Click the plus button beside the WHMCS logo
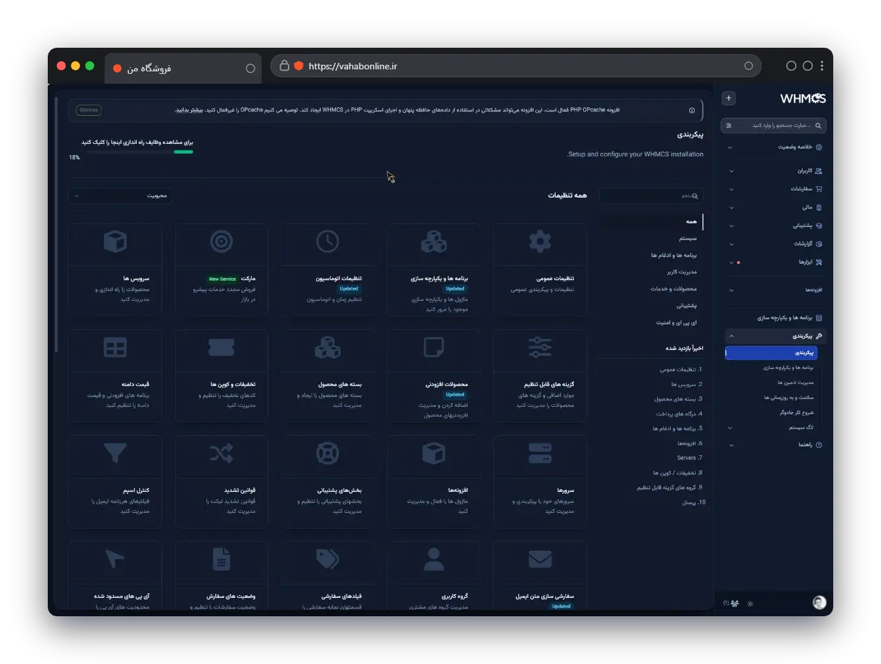Image resolution: width=881 pixels, height=664 pixels. (x=728, y=98)
